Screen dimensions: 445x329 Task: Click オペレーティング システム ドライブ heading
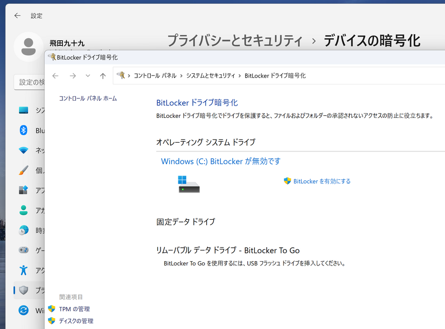(206, 142)
